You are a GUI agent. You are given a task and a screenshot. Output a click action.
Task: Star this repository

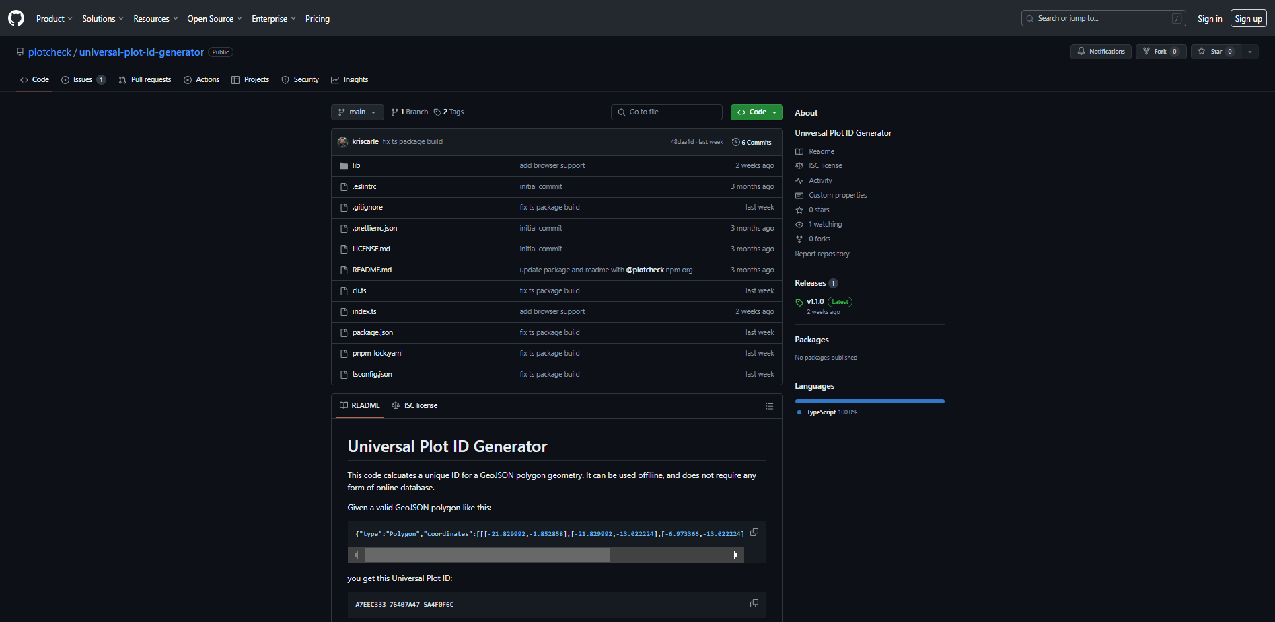click(1216, 52)
